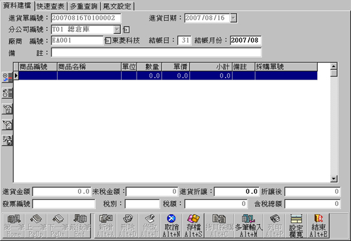Click the 取消 (Alt+N) cancel icon
The width and height of the screenshot is (351, 241).
click(171, 225)
